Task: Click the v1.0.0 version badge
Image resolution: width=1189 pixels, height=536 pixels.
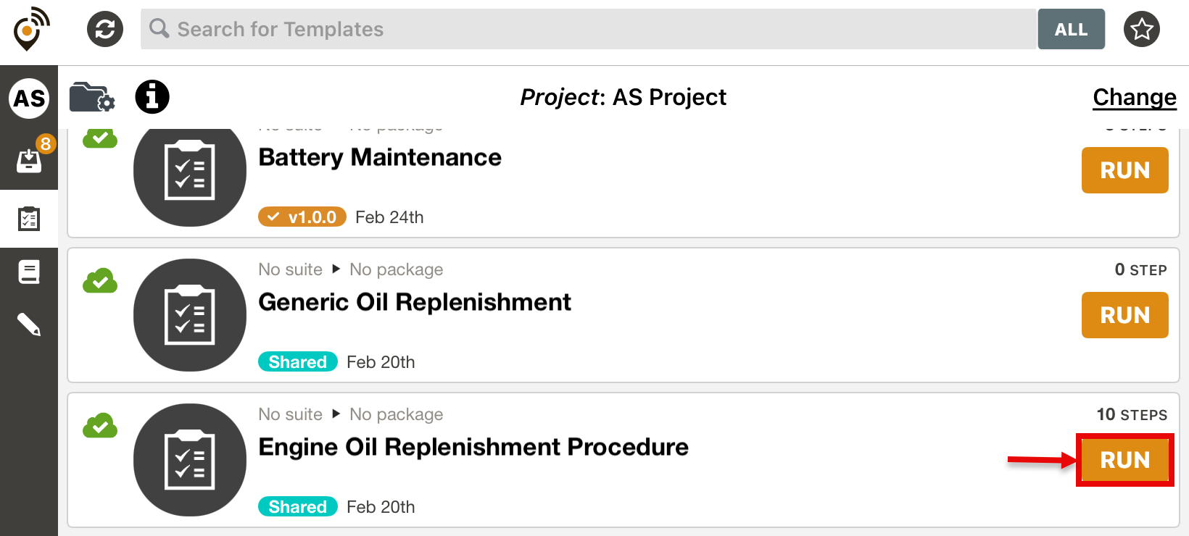Action: pyautogui.click(x=302, y=217)
